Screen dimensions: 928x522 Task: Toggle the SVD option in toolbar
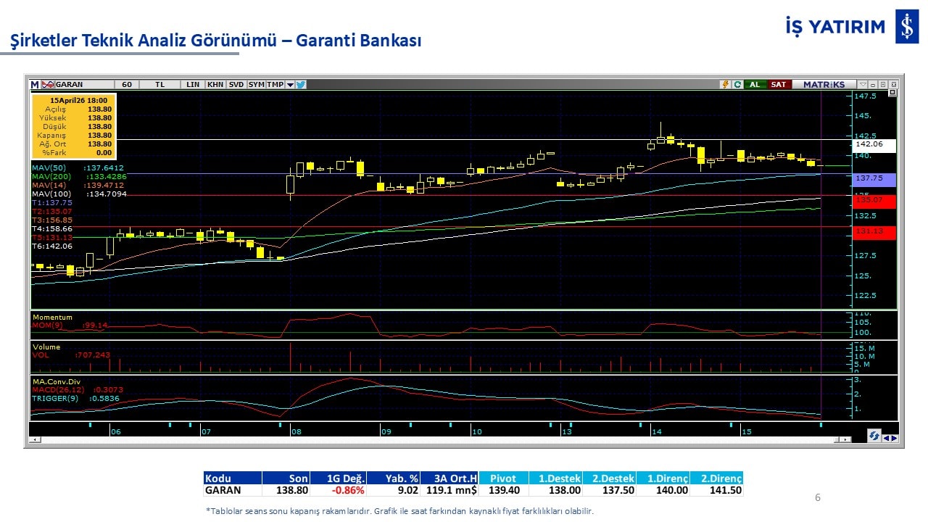click(236, 84)
